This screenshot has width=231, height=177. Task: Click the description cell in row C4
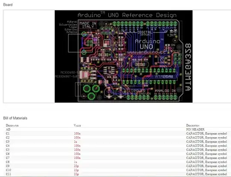(207, 146)
